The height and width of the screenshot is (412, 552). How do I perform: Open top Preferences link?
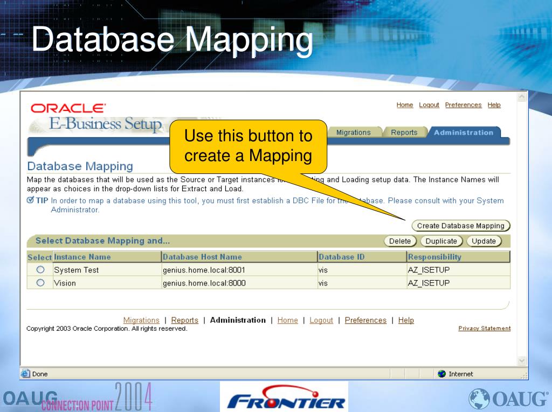463,105
